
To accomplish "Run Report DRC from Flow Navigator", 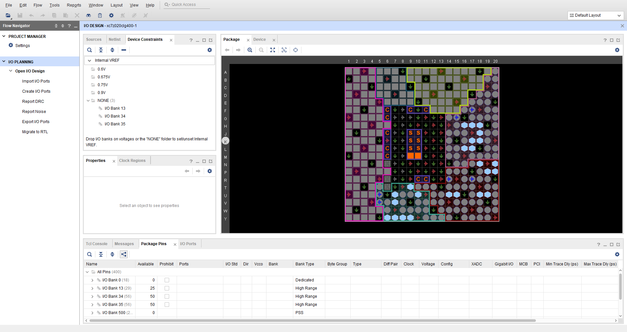I will click(x=33, y=101).
